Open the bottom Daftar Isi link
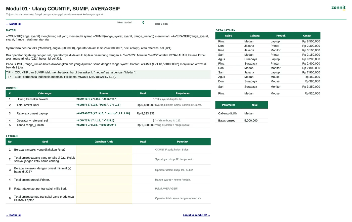This screenshot has width=352, height=222. (x=13, y=215)
